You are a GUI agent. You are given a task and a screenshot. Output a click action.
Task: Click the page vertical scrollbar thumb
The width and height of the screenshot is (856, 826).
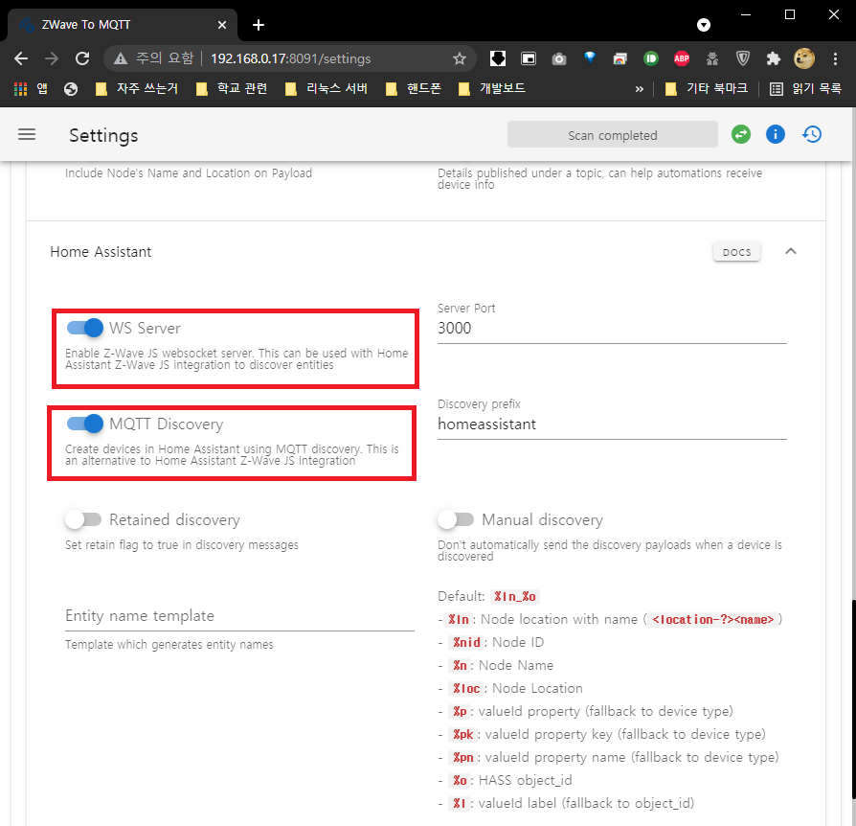point(852,699)
